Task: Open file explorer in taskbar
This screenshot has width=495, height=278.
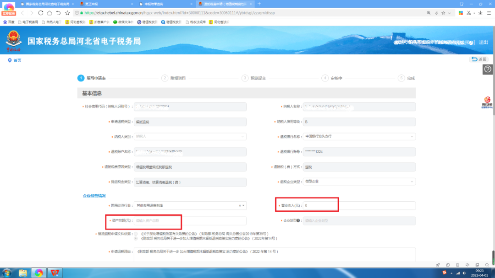Action: click(x=23, y=273)
